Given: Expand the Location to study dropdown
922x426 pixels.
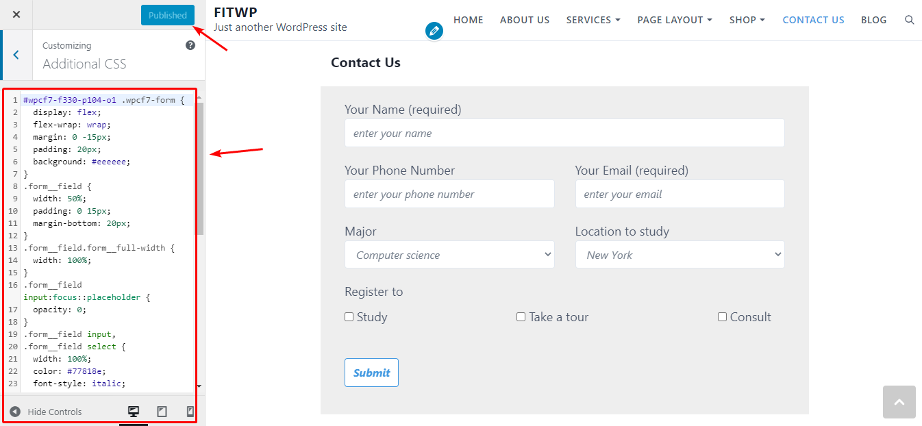Looking at the screenshot, I should 680,255.
